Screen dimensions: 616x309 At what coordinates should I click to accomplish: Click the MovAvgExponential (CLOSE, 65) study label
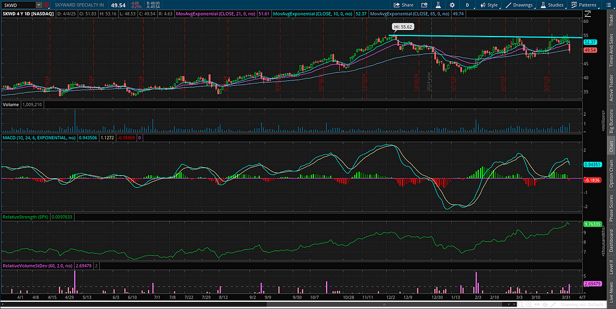point(411,13)
